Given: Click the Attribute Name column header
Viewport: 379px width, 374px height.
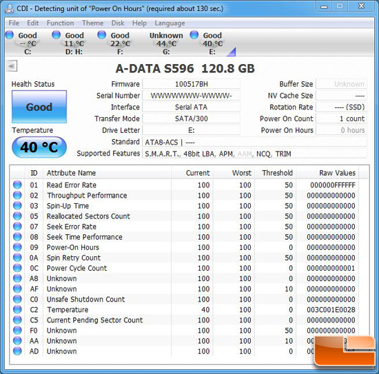Looking at the screenshot, I should [x=107, y=173].
